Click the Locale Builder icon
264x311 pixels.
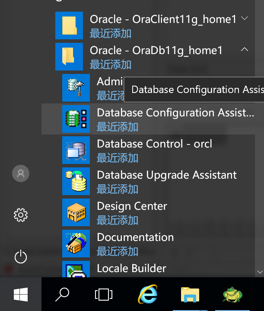[x=76, y=269]
